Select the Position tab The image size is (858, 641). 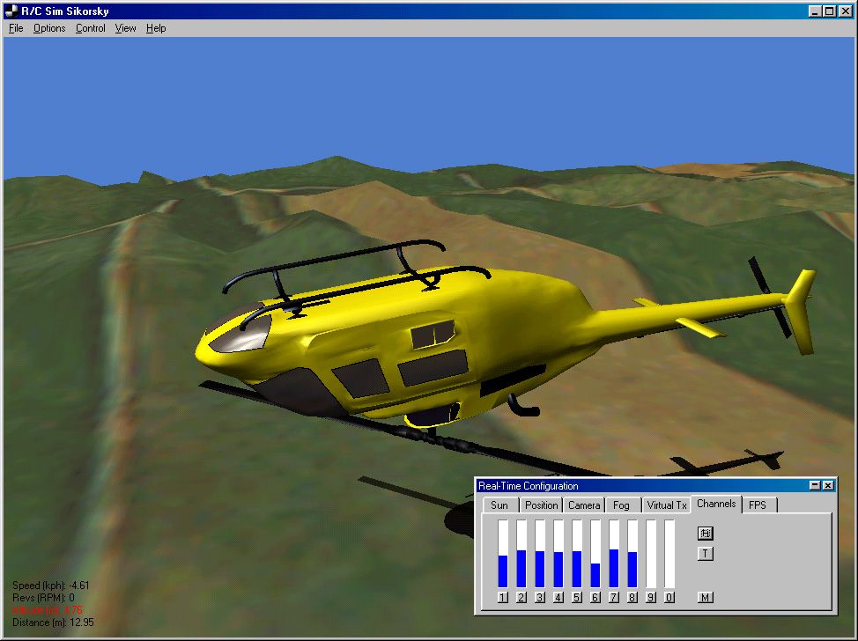(x=541, y=505)
